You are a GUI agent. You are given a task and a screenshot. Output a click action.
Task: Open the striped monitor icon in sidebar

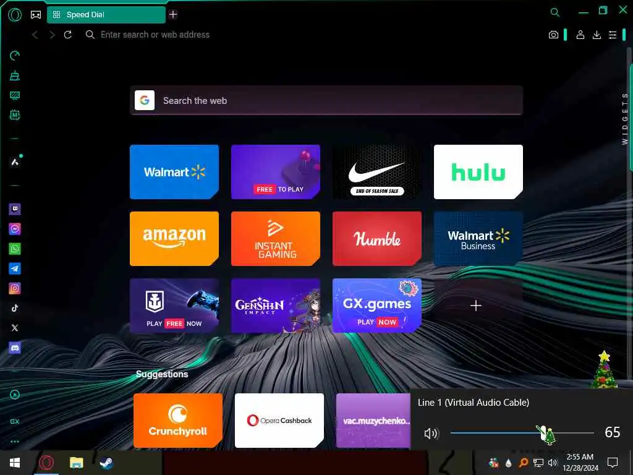tap(15, 95)
